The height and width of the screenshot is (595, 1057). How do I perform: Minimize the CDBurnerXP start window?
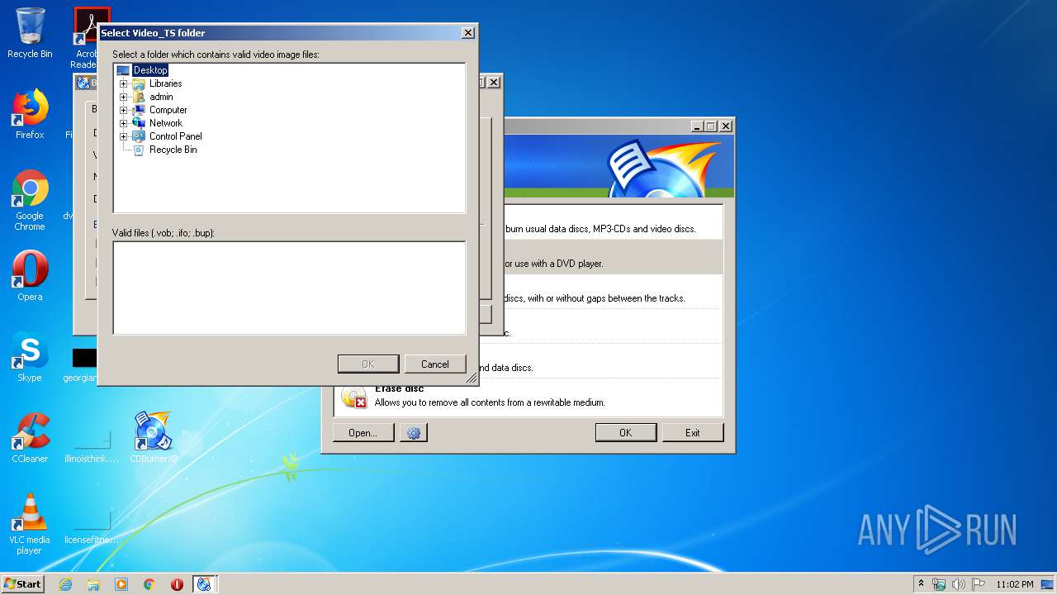click(697, 126)
